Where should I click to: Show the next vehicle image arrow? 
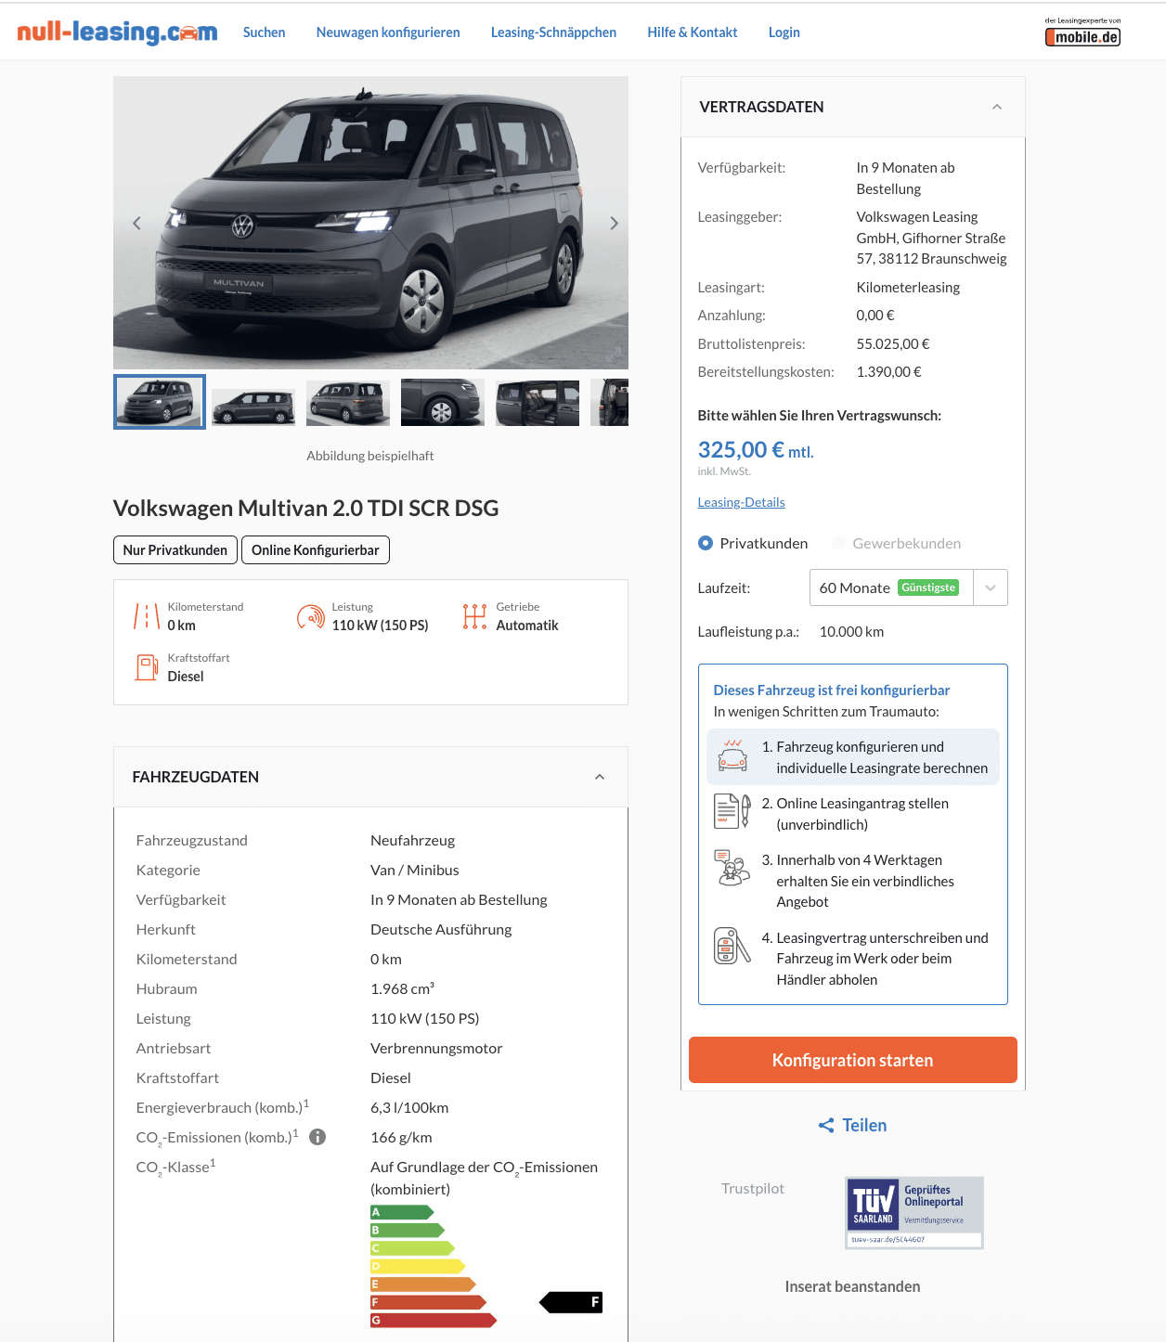tap(614, 223)
